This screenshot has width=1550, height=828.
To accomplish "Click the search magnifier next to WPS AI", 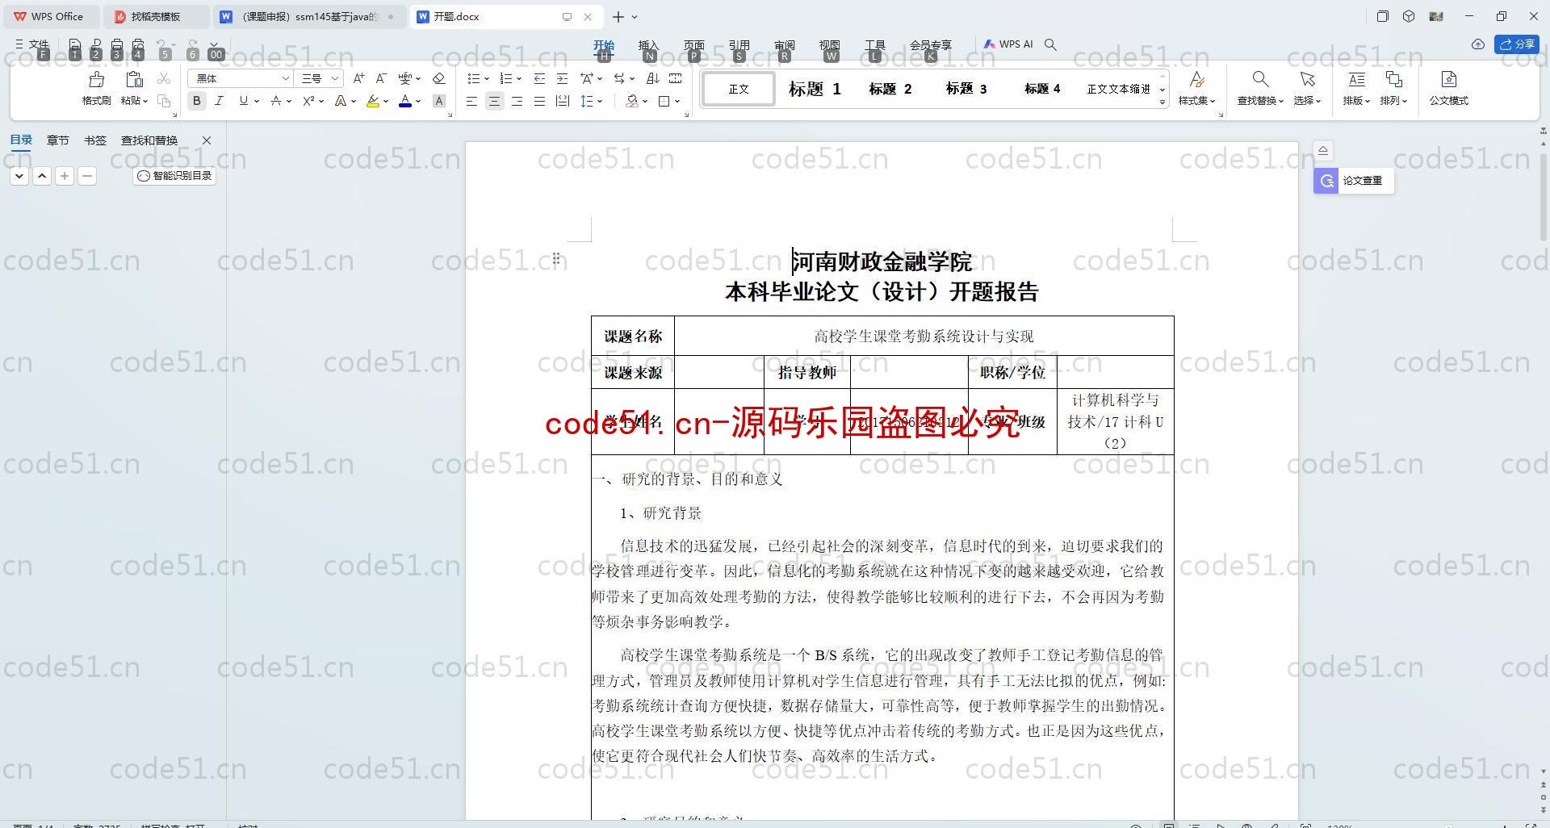I will (1050, 44).
